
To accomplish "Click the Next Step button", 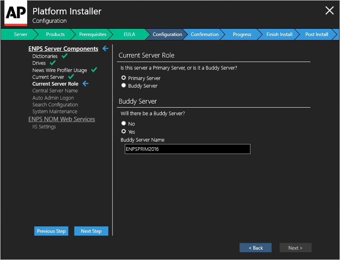I will pyautogui.click(x=91, y=231).
